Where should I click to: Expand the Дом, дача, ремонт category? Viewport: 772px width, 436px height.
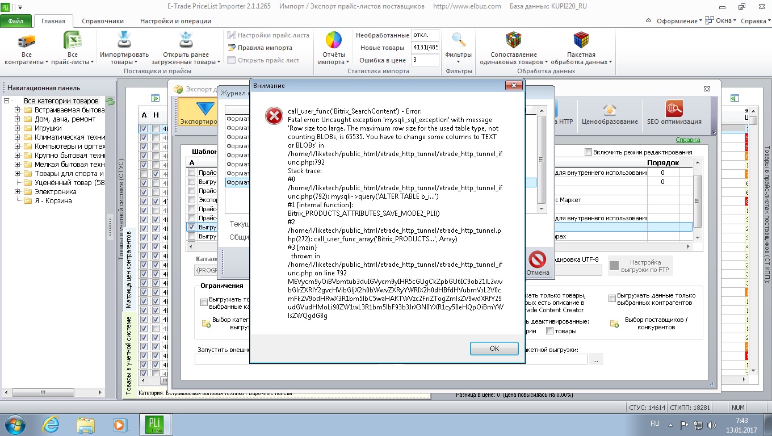point(18,119)
